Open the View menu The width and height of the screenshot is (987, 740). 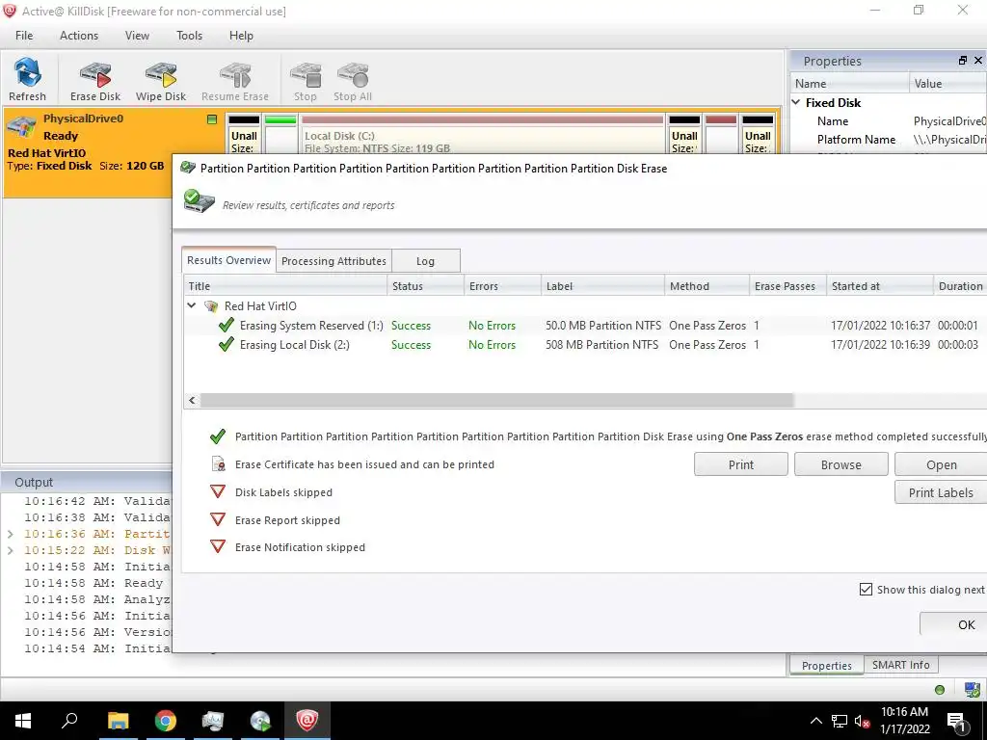[x=137, y=36]
